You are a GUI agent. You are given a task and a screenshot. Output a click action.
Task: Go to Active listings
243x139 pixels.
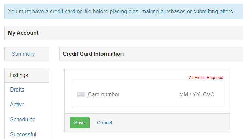[17, 104]
